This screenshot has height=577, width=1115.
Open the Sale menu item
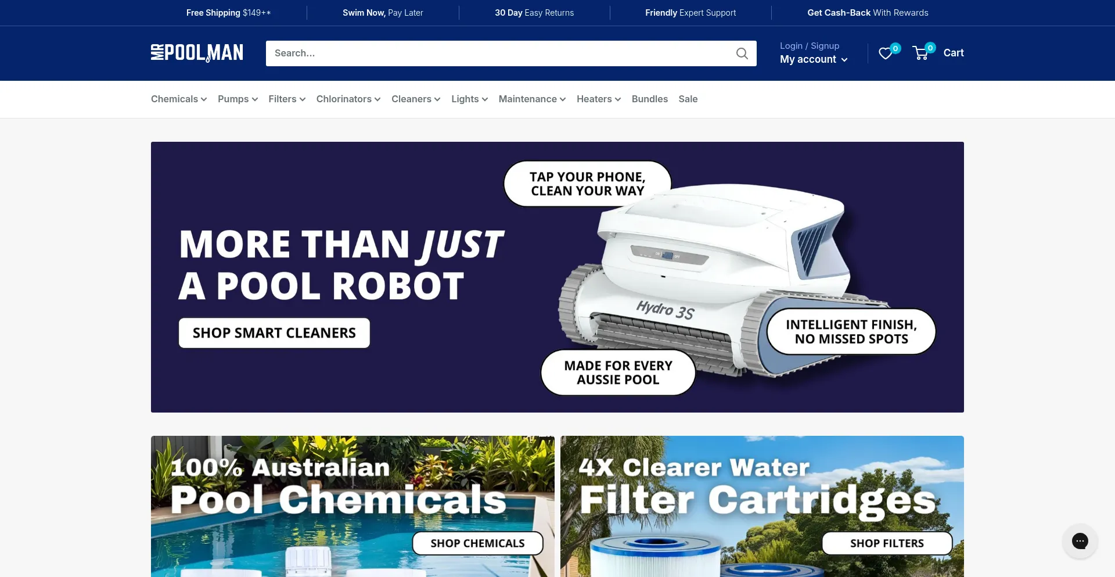[688, 99]
